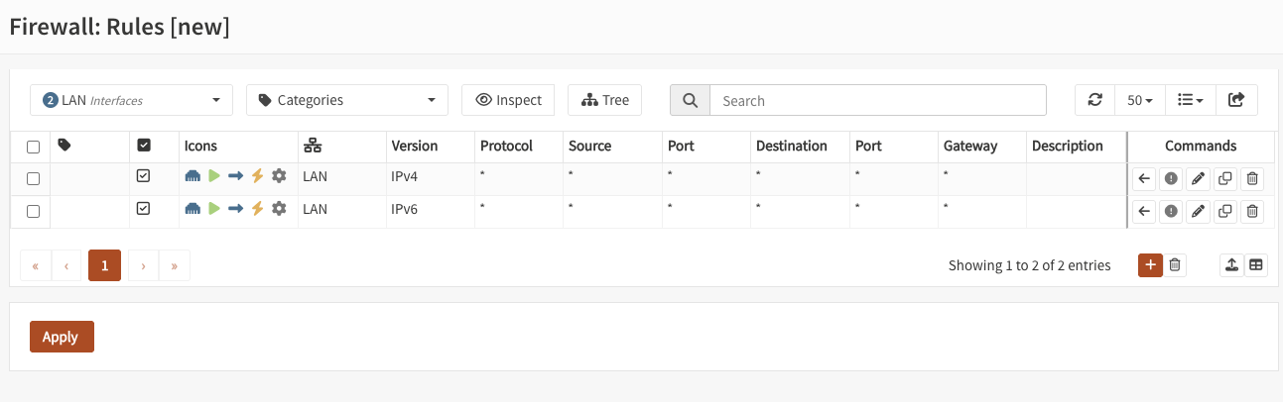Toggle enabled checkbox for IPv6 rule
The height and width of the screenshot is (402, 1283).
pos(143,208)
